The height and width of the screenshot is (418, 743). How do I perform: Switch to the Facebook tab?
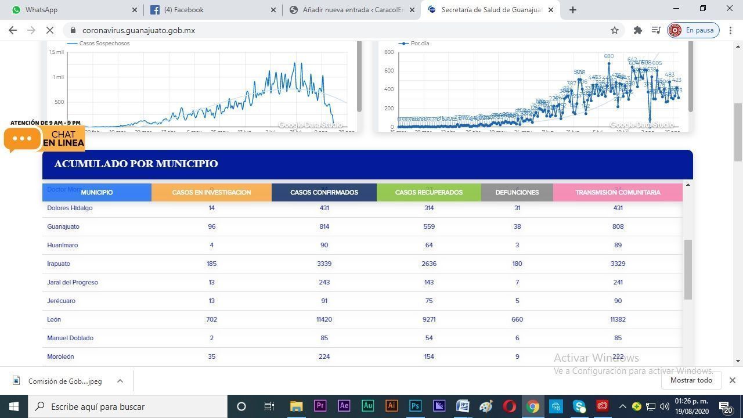tap(212, 10)
